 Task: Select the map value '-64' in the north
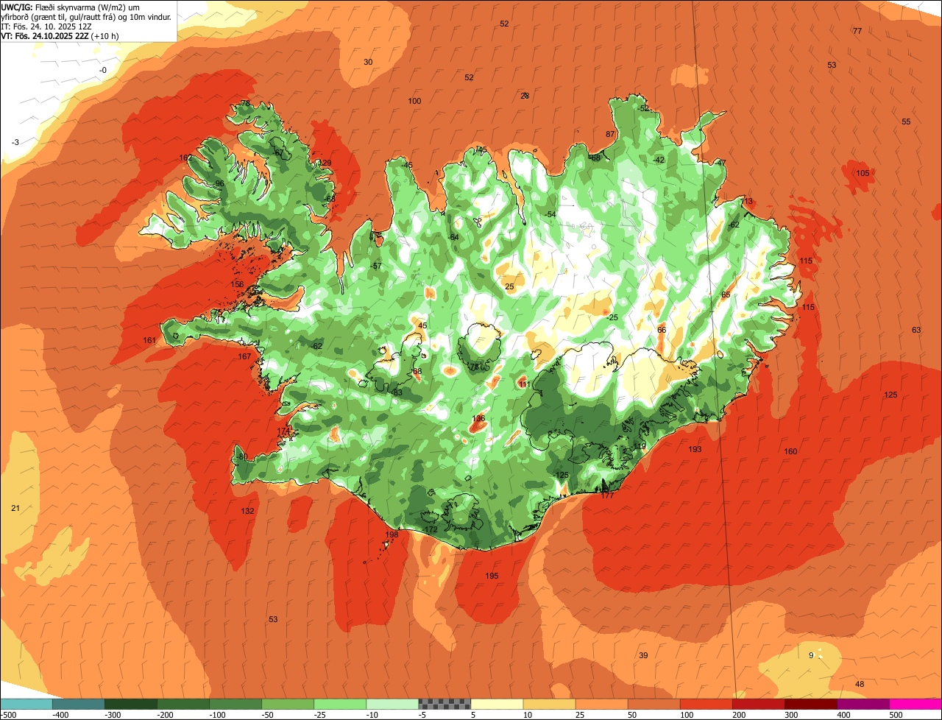point(453,237)
